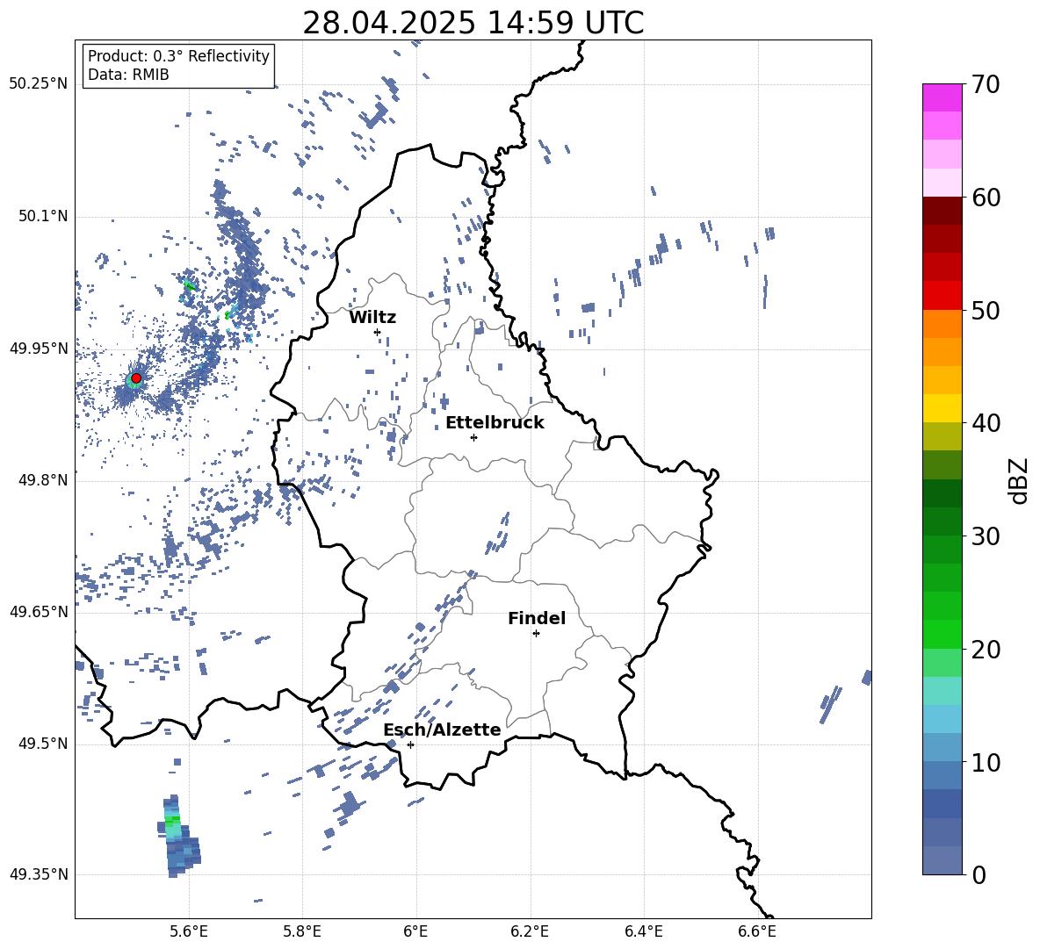Image resolution: width=1040 pixels, height=949 pixels.
Task: Click the 30 tick on the colorbar
Action: (986, 536)
